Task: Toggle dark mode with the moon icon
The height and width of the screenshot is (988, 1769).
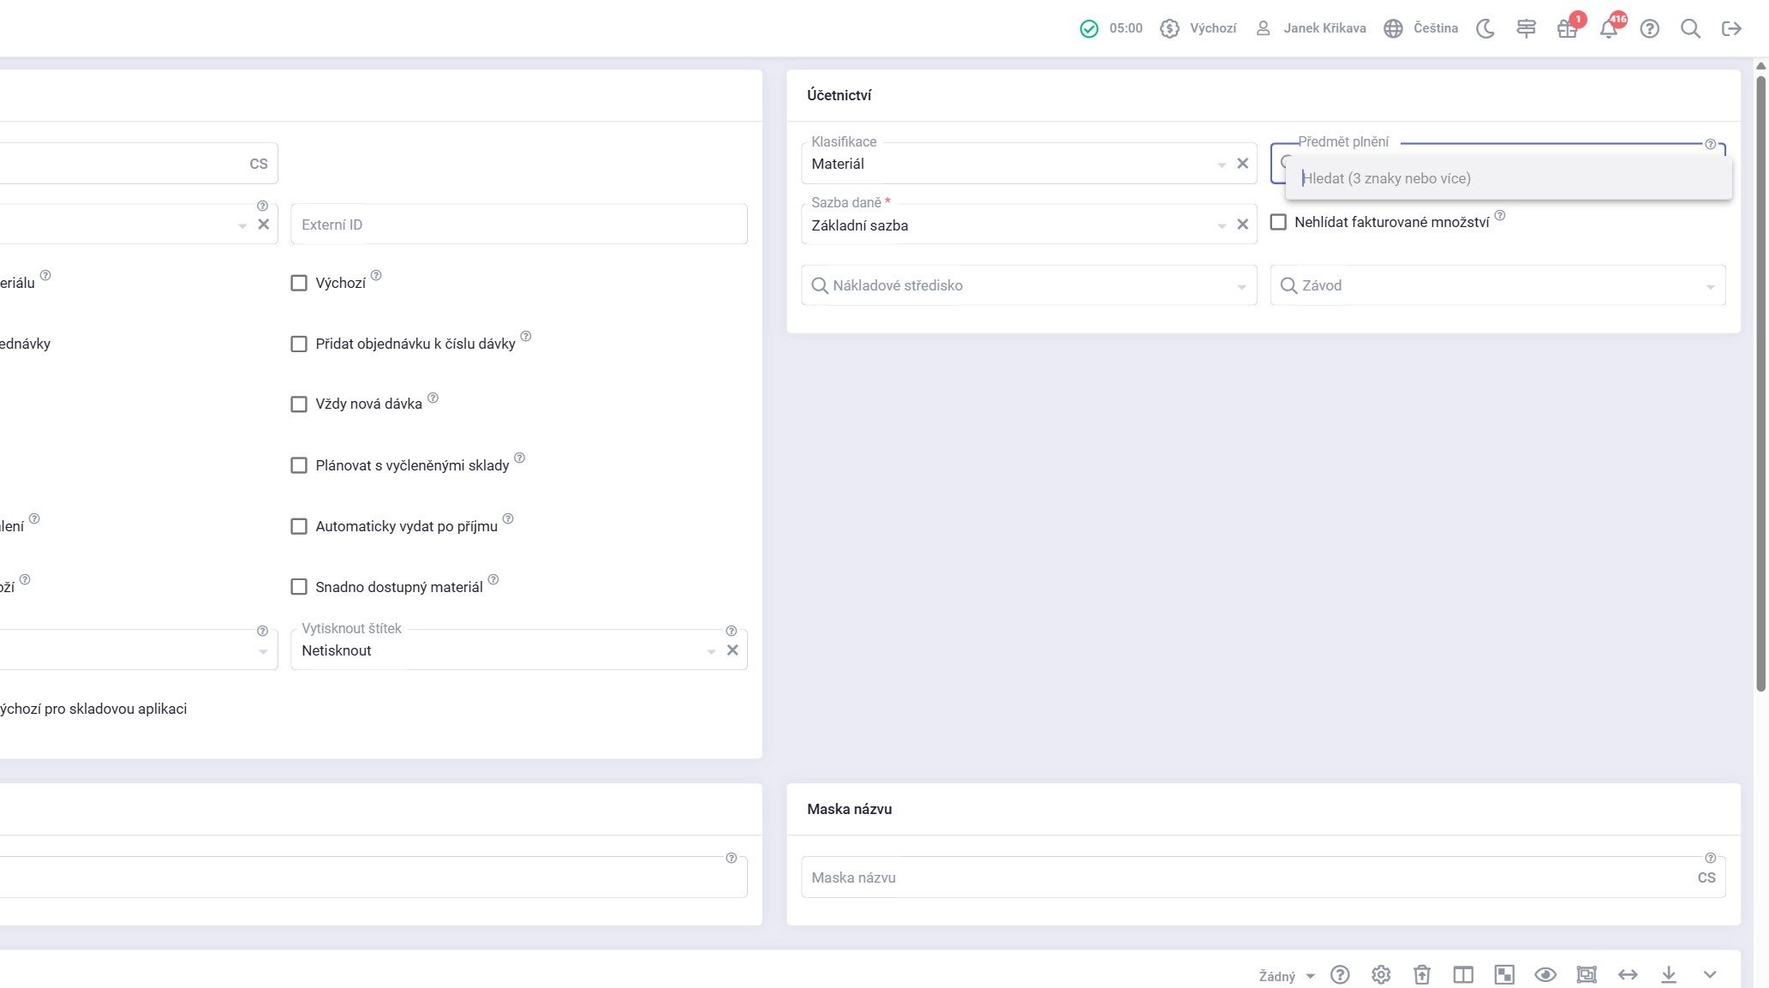Action: point(1485,28)
